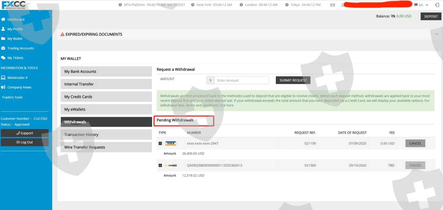Viewport: 443px width, 210px height.
Task: Click the logout icon at top right
Action: point(437,5)
